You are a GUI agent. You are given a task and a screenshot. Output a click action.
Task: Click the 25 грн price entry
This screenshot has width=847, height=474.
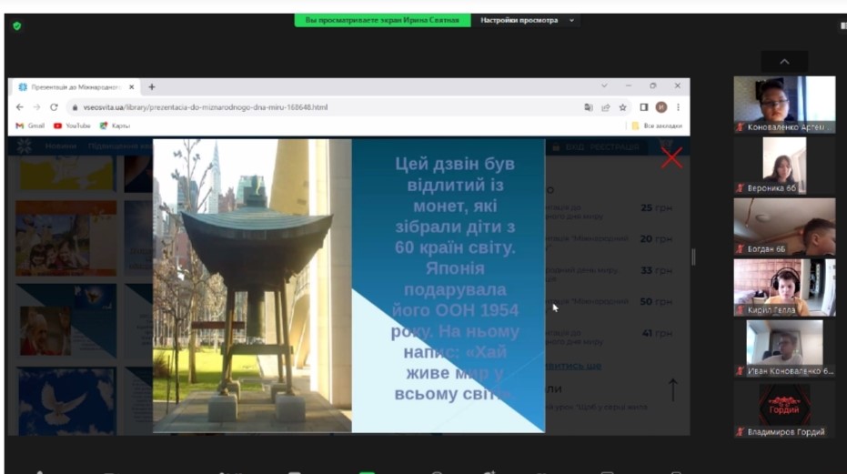(x=656, y=207)
